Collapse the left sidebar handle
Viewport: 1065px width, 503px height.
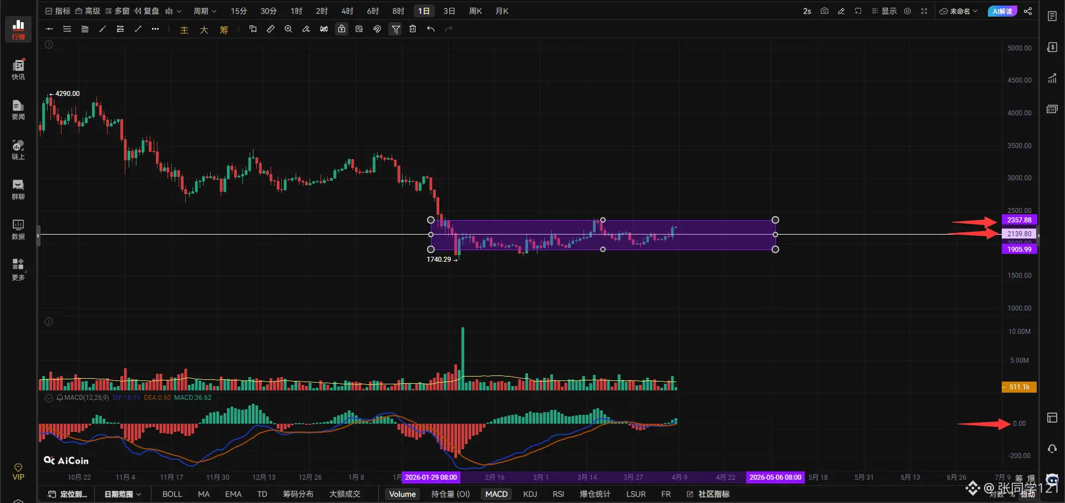38,235
